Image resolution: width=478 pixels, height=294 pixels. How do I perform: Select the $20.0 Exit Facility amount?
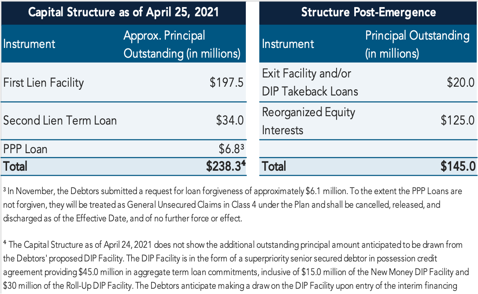point(460,83)
